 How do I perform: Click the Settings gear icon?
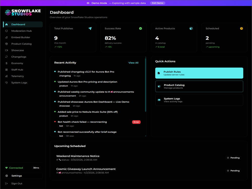(7, 176)
